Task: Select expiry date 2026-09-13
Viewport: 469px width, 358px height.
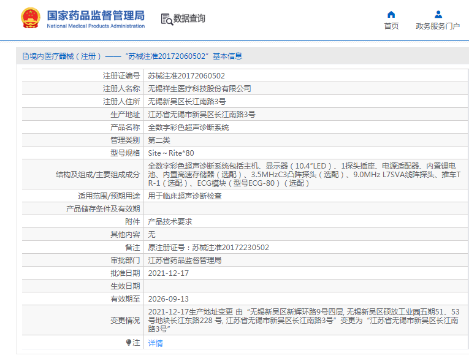Action: pyautogui.click(x=169, y=299)
